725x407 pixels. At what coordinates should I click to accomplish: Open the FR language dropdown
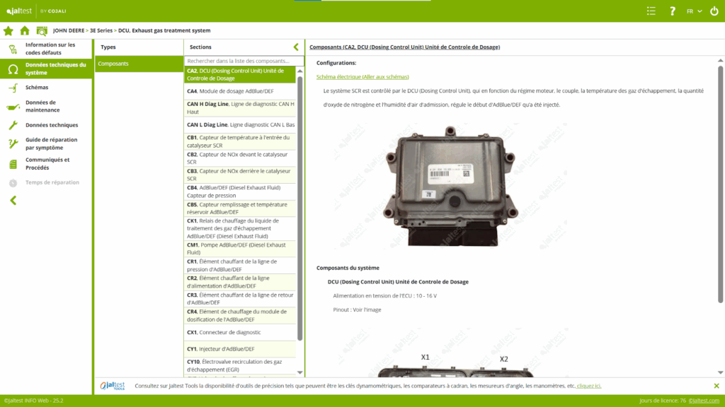(x=694, y=11)
